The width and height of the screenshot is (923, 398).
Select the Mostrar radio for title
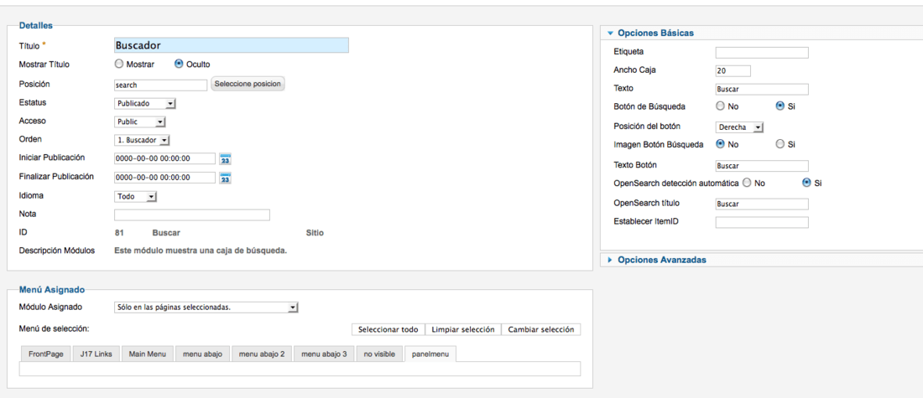click(x=119, y=64)
